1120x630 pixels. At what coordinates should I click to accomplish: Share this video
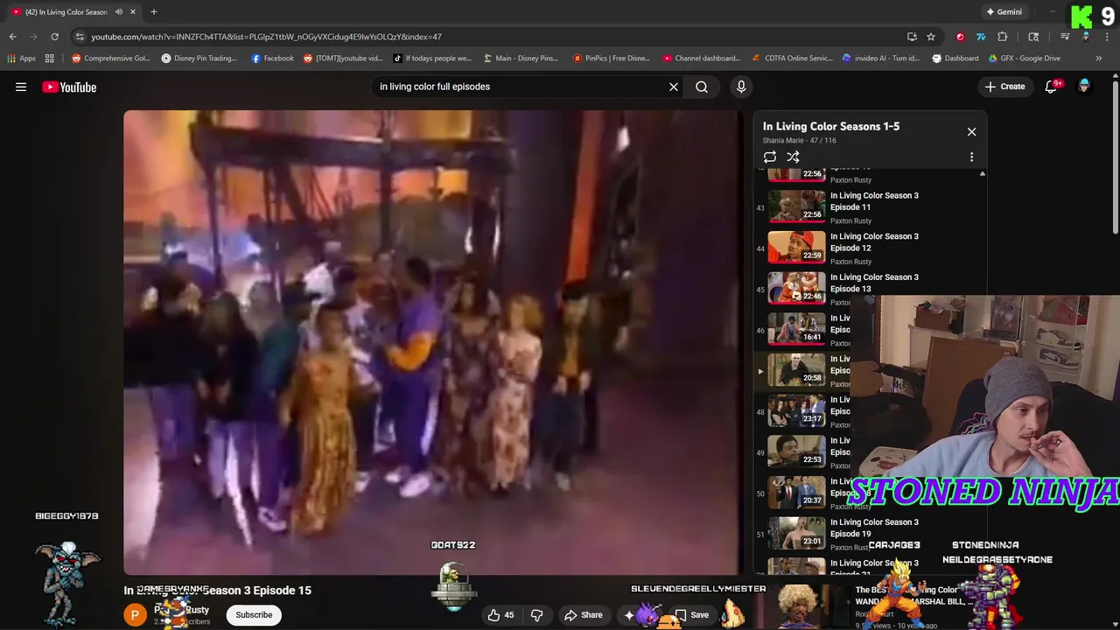point(583,615)
